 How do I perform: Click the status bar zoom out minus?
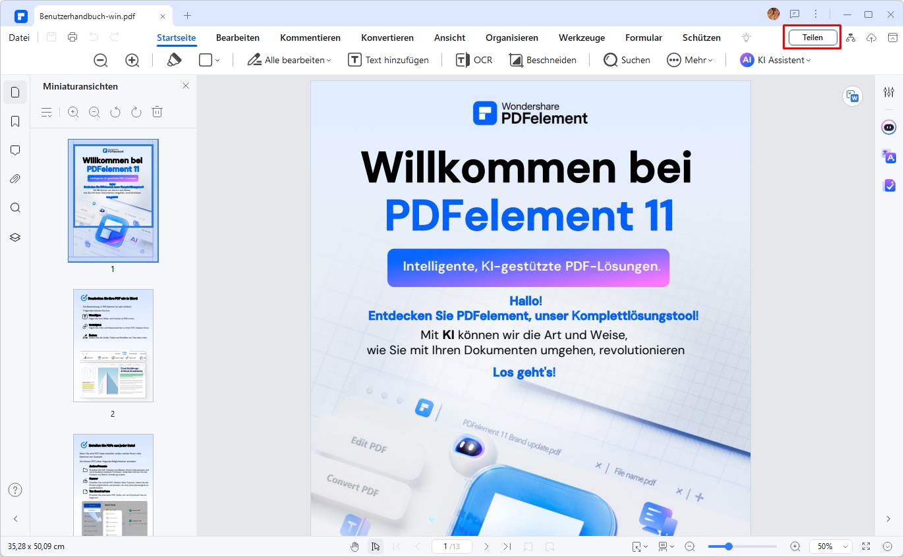coord(690,546)
